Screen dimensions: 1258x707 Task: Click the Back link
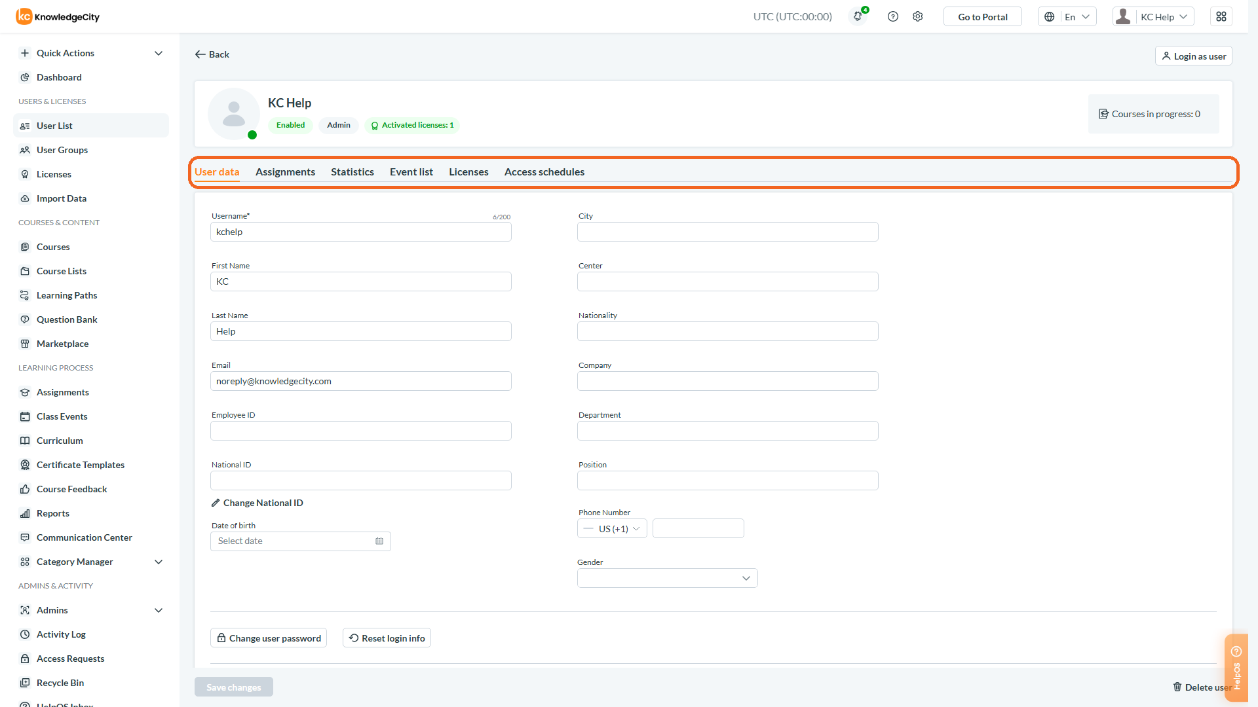212,54
